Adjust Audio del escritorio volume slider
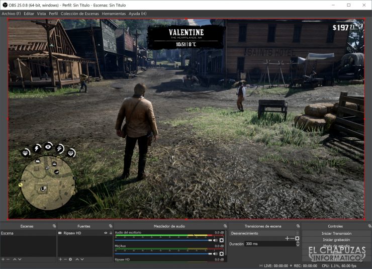 [x=163, y=240]
